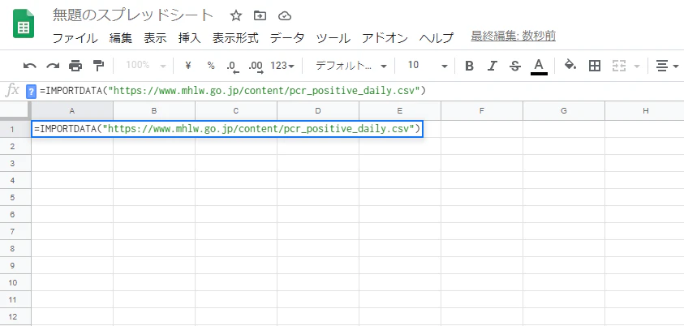Toggle strikethrough formatting
This screenshot has height=326, width=684.
tap(515, 66)
